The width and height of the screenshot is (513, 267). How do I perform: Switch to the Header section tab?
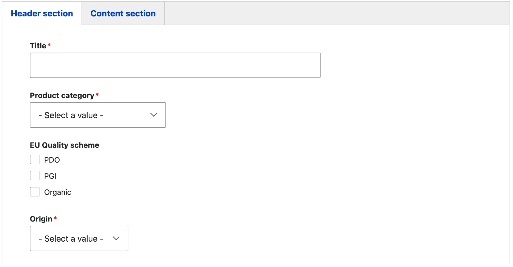(x=42, y=13)
